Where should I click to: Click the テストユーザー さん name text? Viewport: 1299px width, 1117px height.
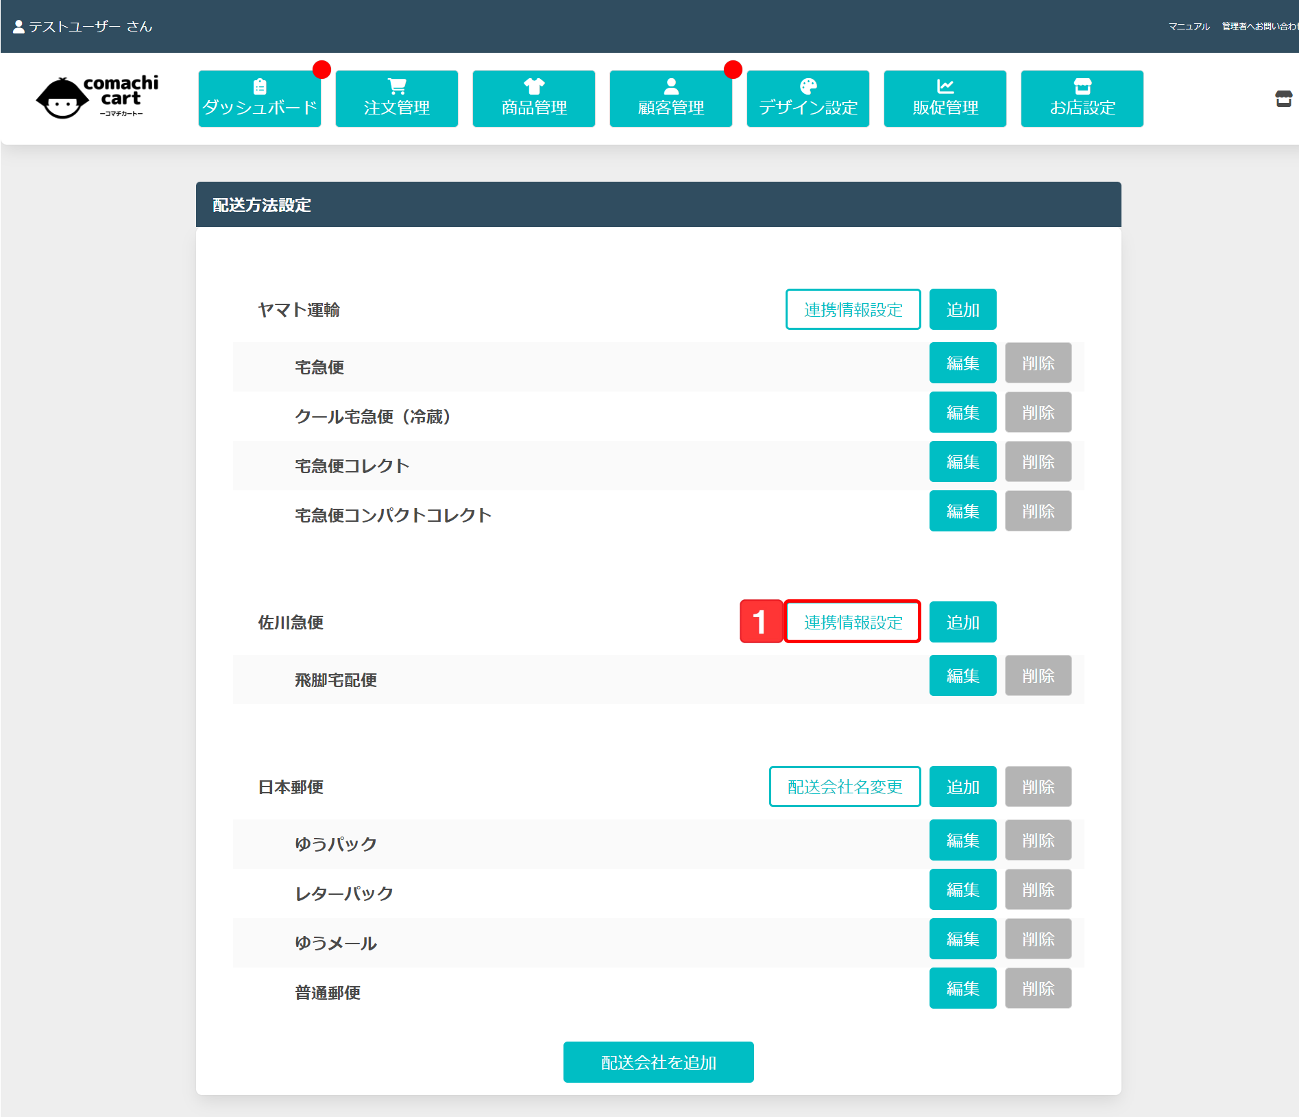[90, 27]
